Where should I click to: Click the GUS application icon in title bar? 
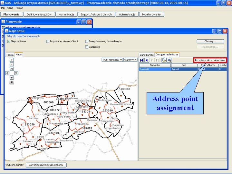pyautogui.click(x=2, y=3)
